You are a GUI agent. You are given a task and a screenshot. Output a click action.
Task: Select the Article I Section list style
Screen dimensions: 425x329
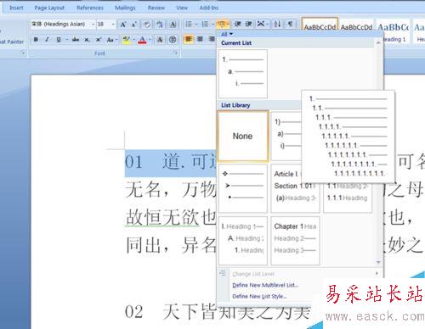(295, 189)
